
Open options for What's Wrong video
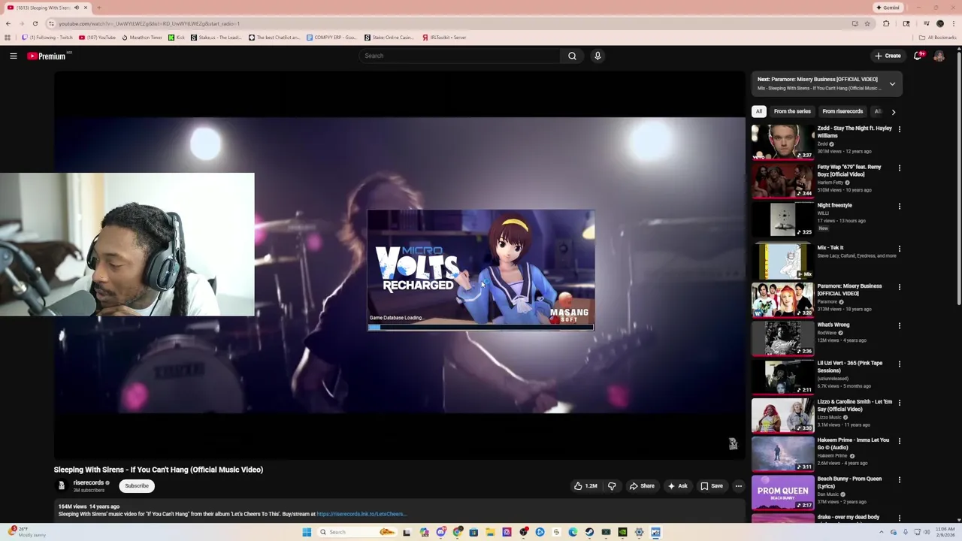point(899,325)
